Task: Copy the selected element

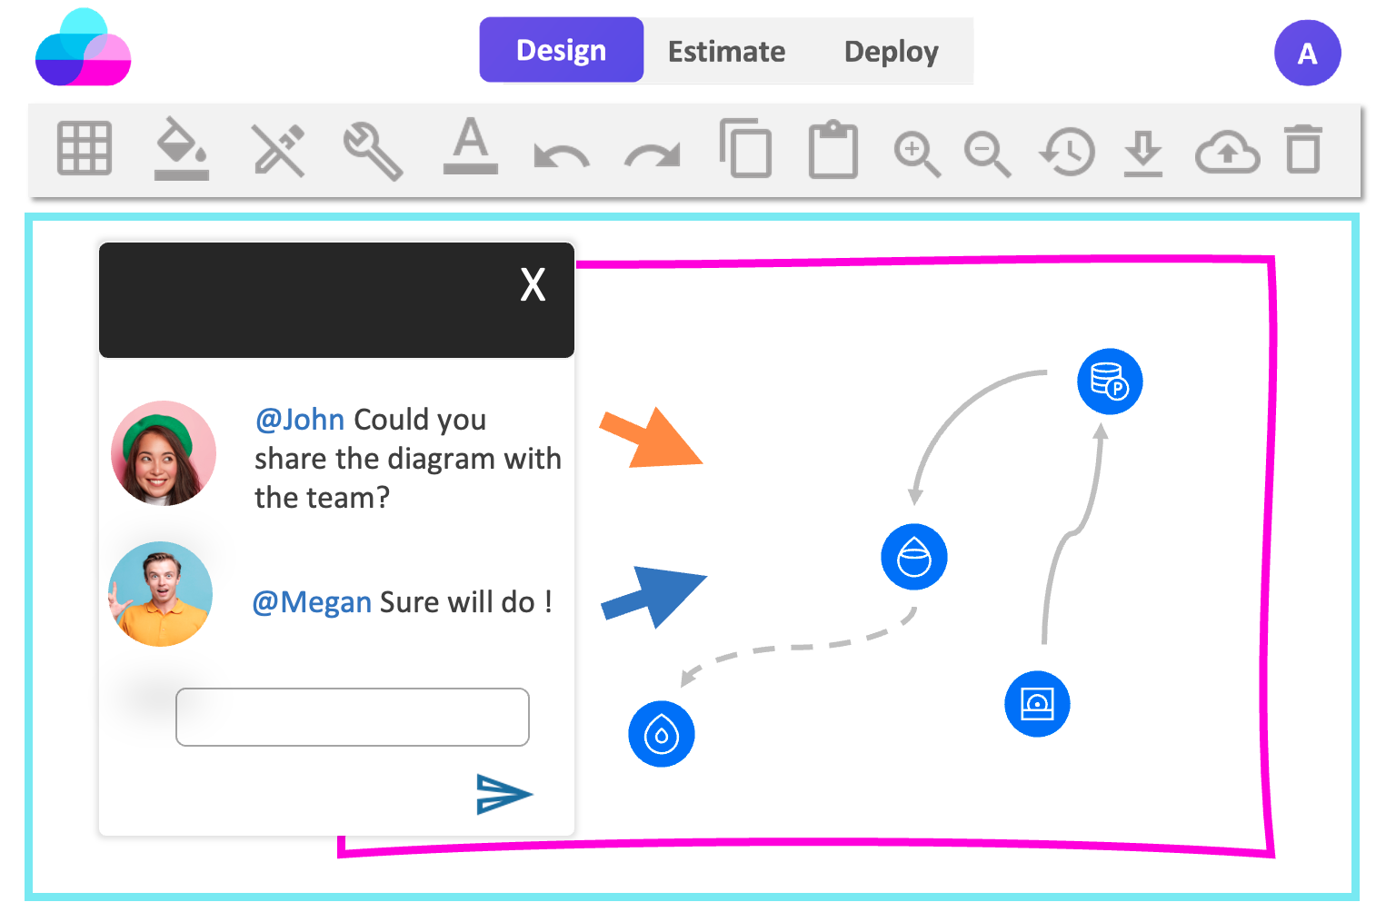Action: pyautogui.click(x=745, y=151)
